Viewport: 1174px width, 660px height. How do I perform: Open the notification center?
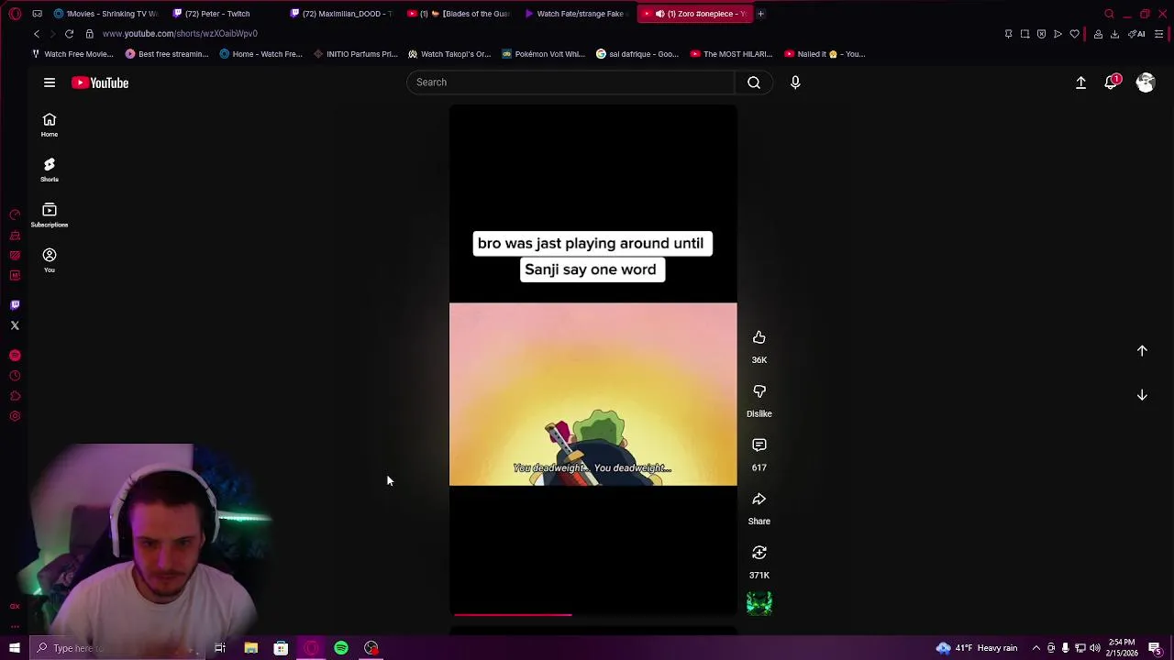(1155, 648)
